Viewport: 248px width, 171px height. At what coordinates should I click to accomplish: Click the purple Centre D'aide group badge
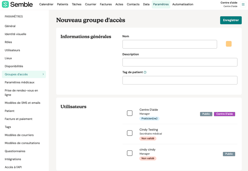click(224, 114)
